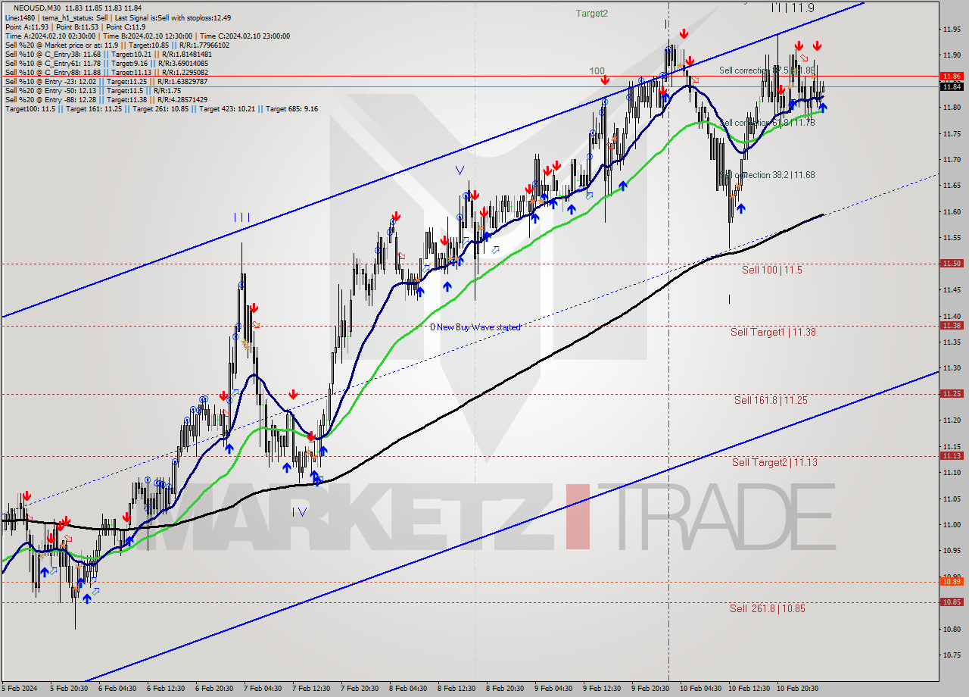Click the red 11.86 price tag on axis
969x697 pixels.
(952, 77)
